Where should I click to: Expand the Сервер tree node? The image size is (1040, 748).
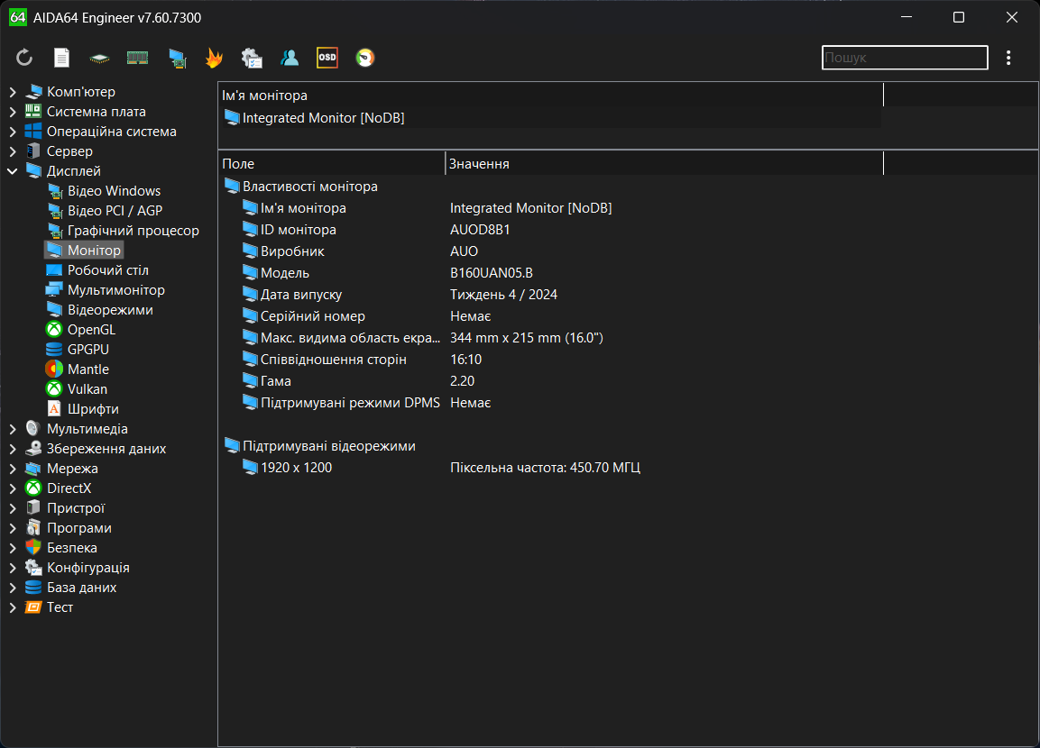(x=13, y=151)
